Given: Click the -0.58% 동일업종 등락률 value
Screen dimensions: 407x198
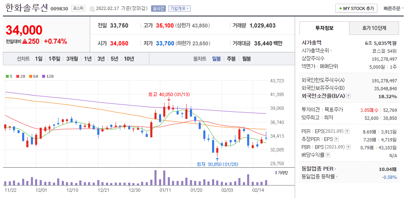Looking at the screenshot, I should pyautogui.click(x=389, y=177).
